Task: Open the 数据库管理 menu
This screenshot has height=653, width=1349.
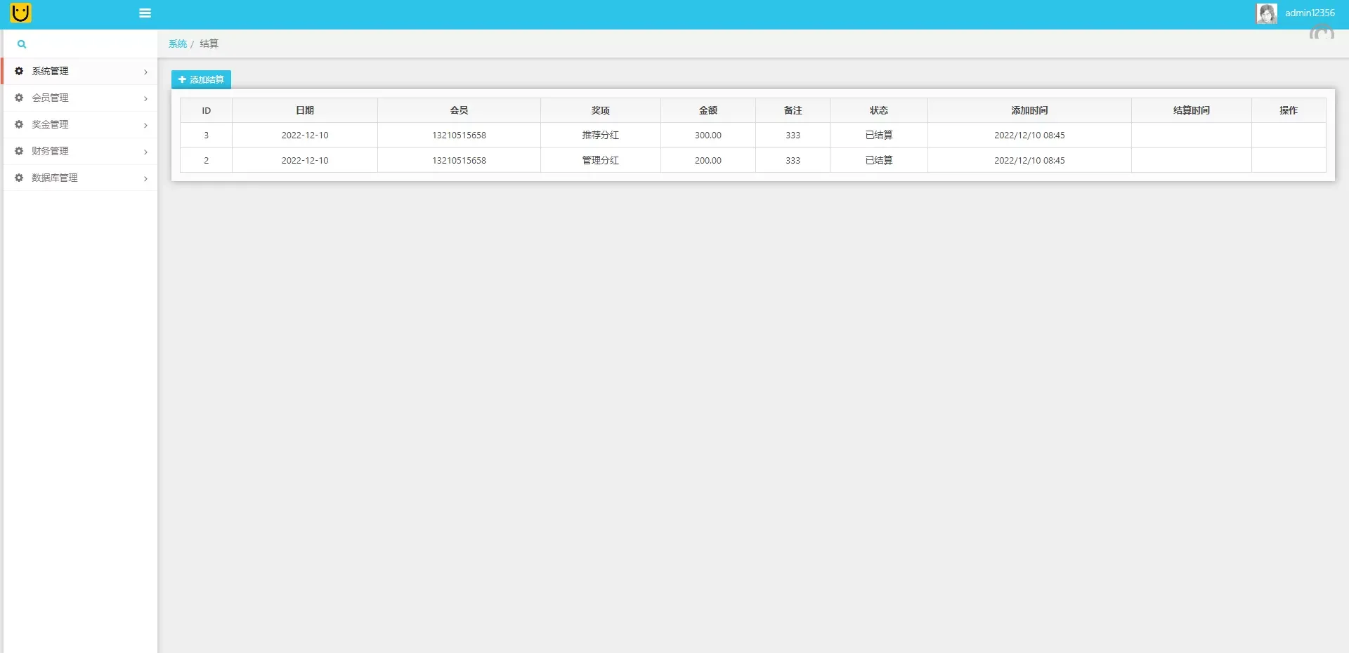Action: [x=80, y=178]
